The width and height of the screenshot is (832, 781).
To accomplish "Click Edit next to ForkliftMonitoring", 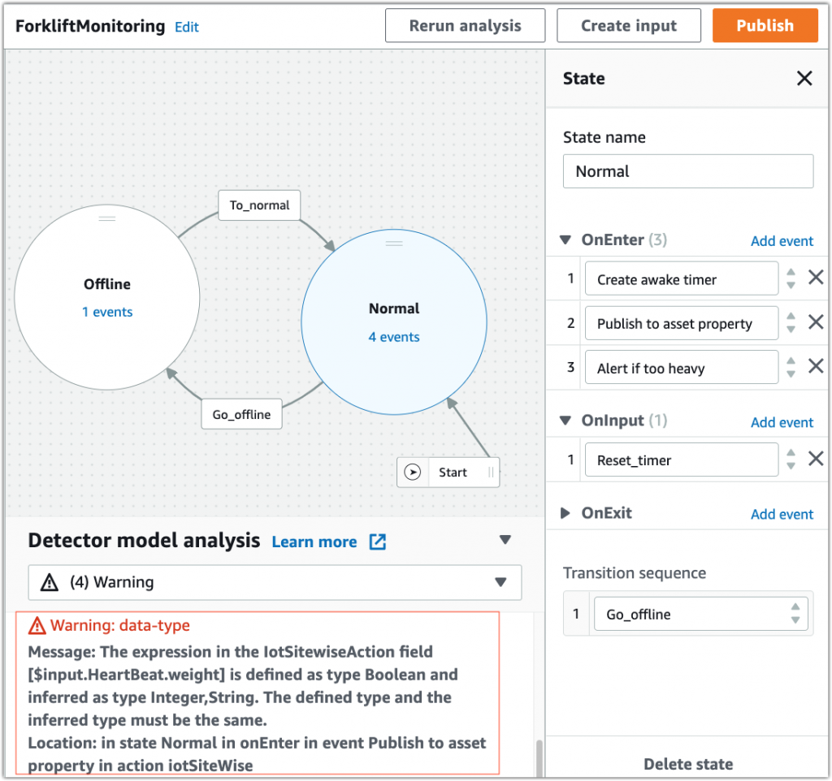I will pyautogui.click(x=187, y=27).
